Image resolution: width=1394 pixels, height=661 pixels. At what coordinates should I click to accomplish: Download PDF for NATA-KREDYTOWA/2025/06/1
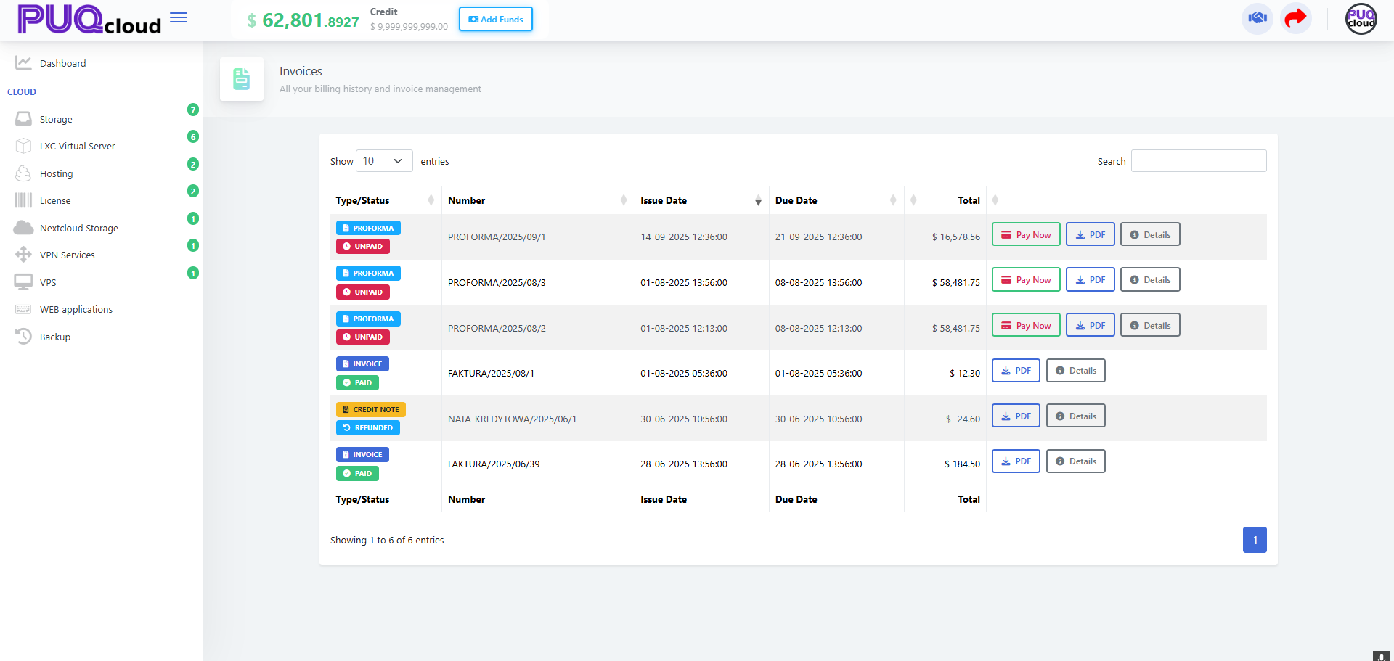pos(1016,416)
